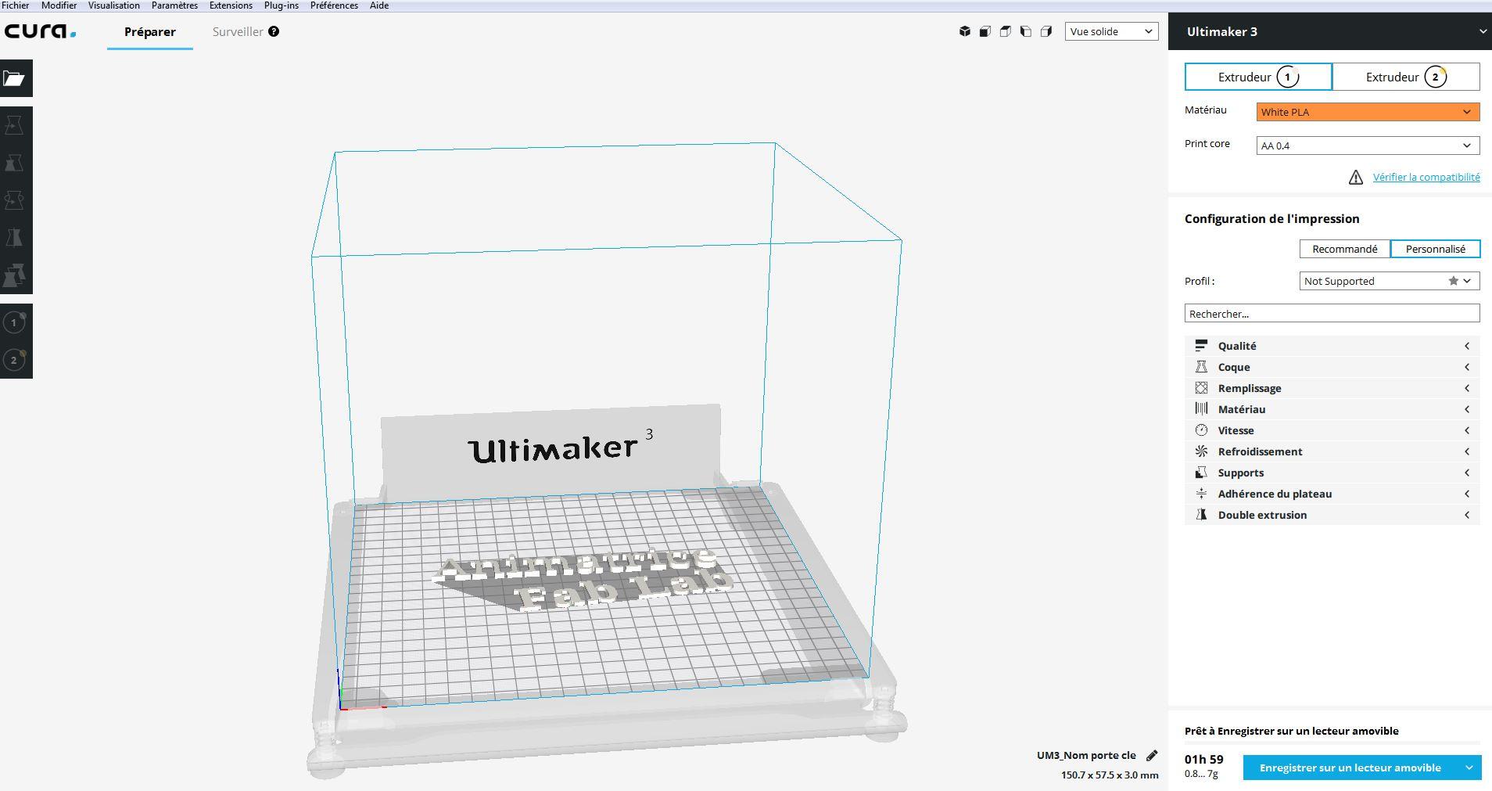Click the top view camera icon

coord(1006,31)
